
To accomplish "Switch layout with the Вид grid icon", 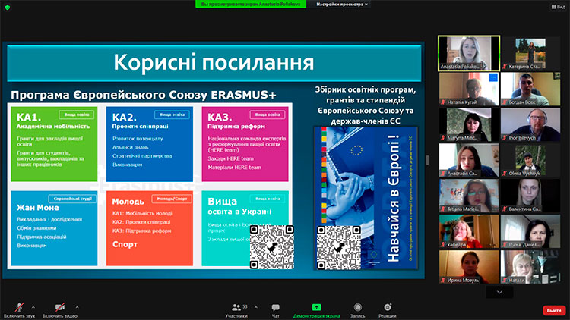I will pos(558,7).
